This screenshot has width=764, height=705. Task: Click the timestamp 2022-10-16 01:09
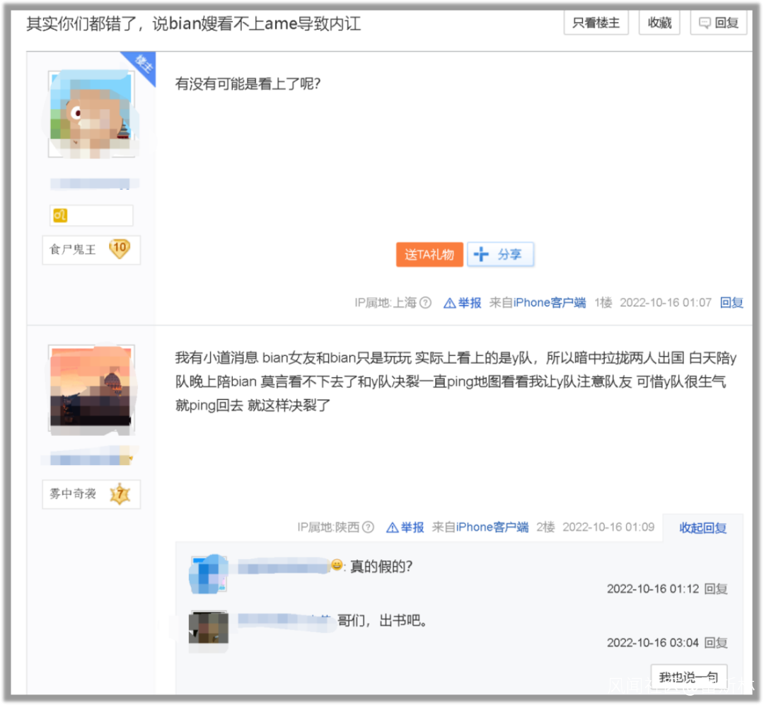point(608,527)
